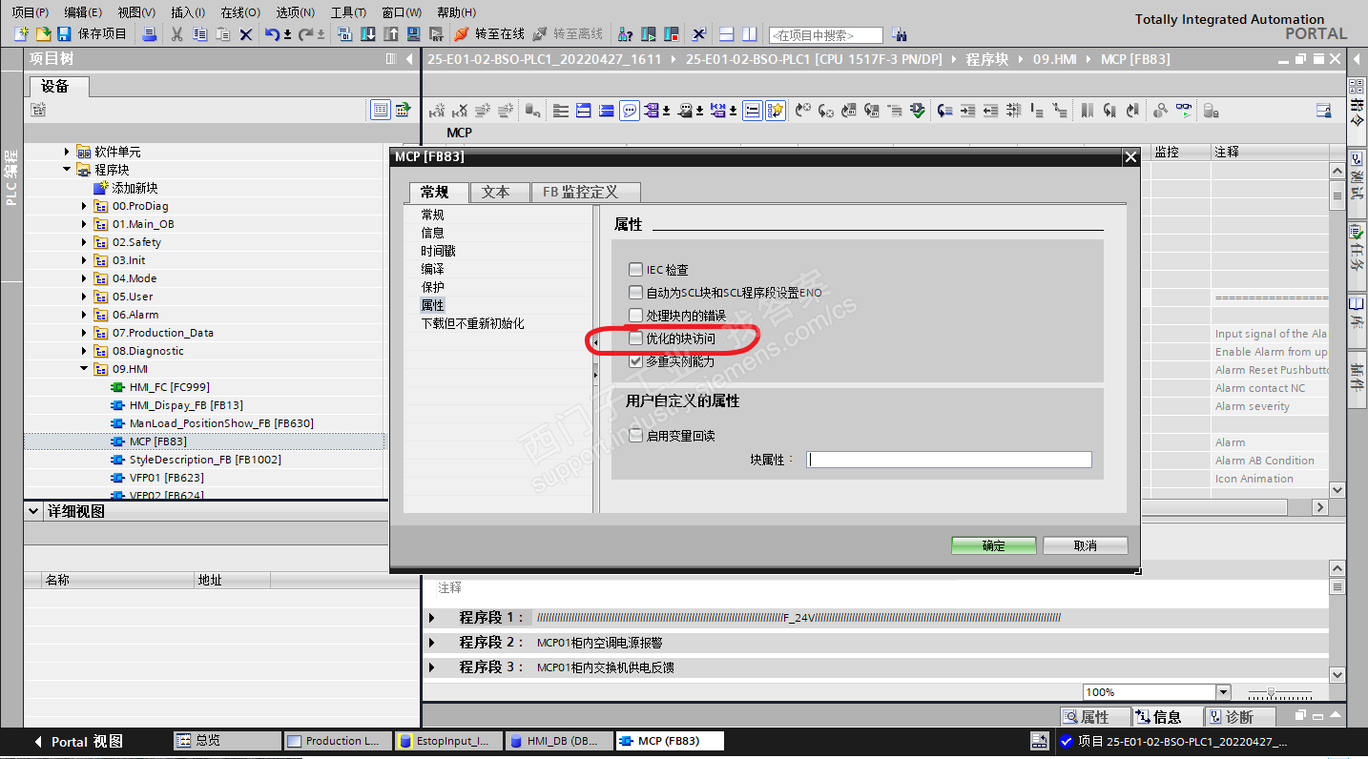The height and width of the screenshot is (759, 1368).
Task: Expand the 07.Production_Data folder
Action: tap(84, 333)
